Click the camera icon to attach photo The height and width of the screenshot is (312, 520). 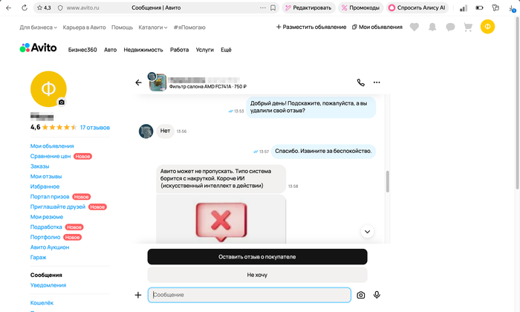(361, 295)
